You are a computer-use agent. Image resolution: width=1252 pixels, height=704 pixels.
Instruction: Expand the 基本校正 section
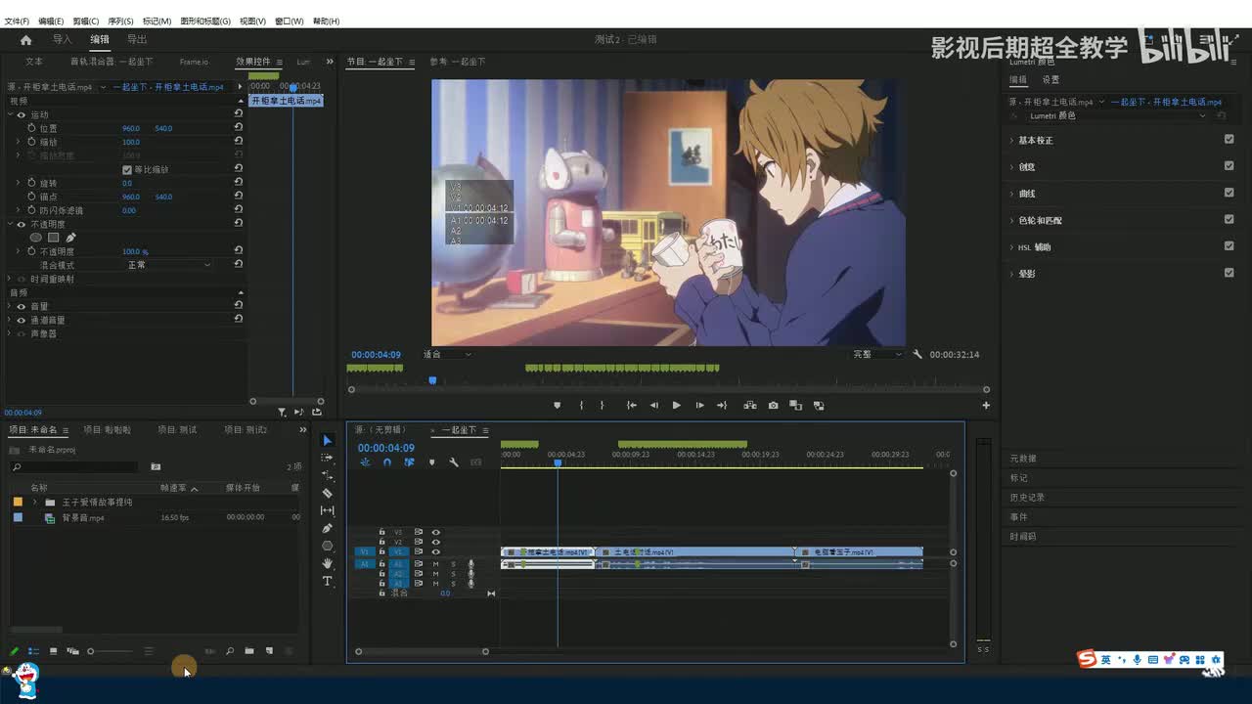tap(1011, 140)
